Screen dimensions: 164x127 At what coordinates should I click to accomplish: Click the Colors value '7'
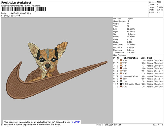click(157, 5)
